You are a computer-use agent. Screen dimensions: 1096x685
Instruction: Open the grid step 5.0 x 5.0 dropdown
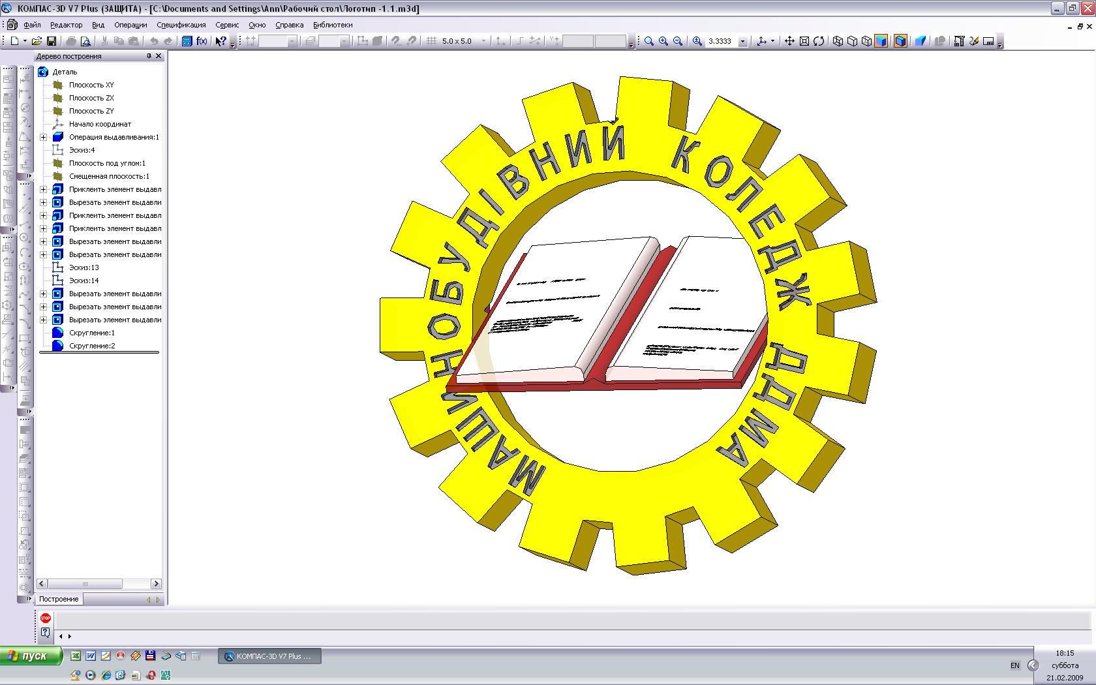(x=483, y=41)
